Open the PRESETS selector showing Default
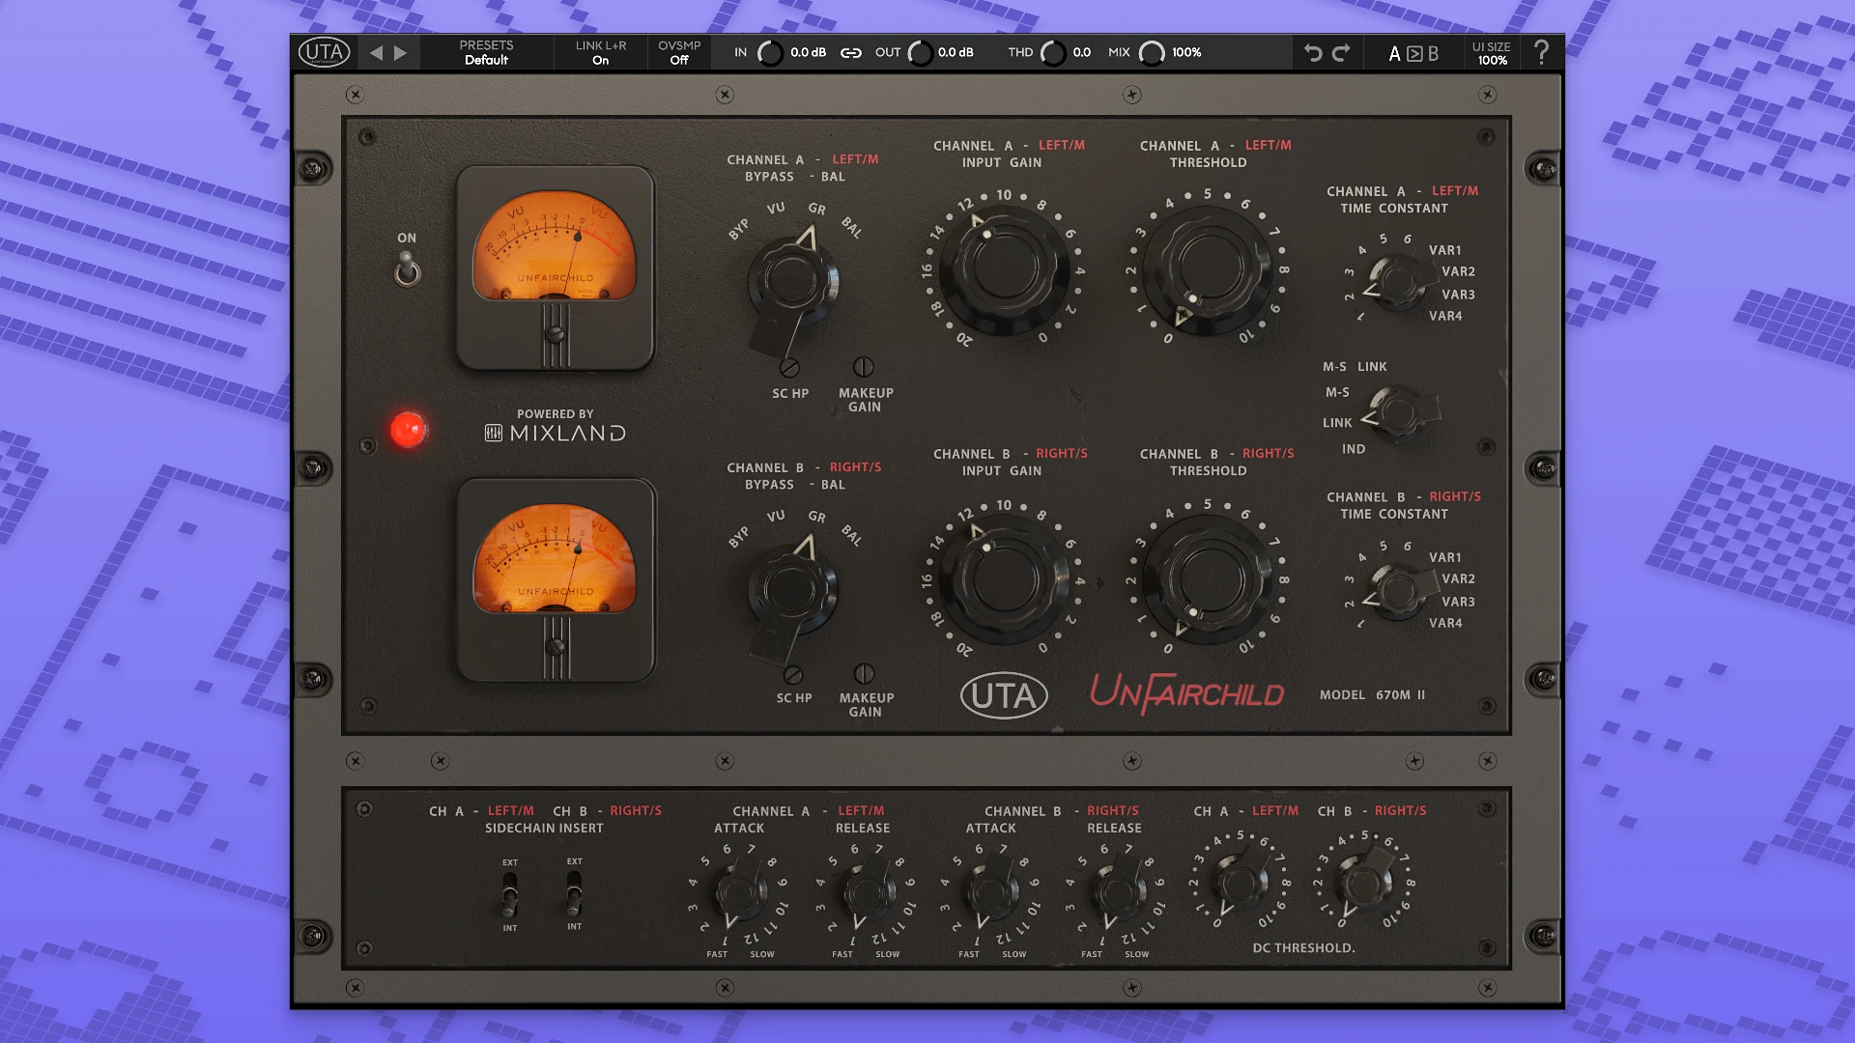The width and height of the screenshot is (1855, 1043). pos(486,53)
